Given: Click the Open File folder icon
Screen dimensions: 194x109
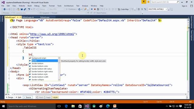Looking at the screenshot, I should pos(18,9).
